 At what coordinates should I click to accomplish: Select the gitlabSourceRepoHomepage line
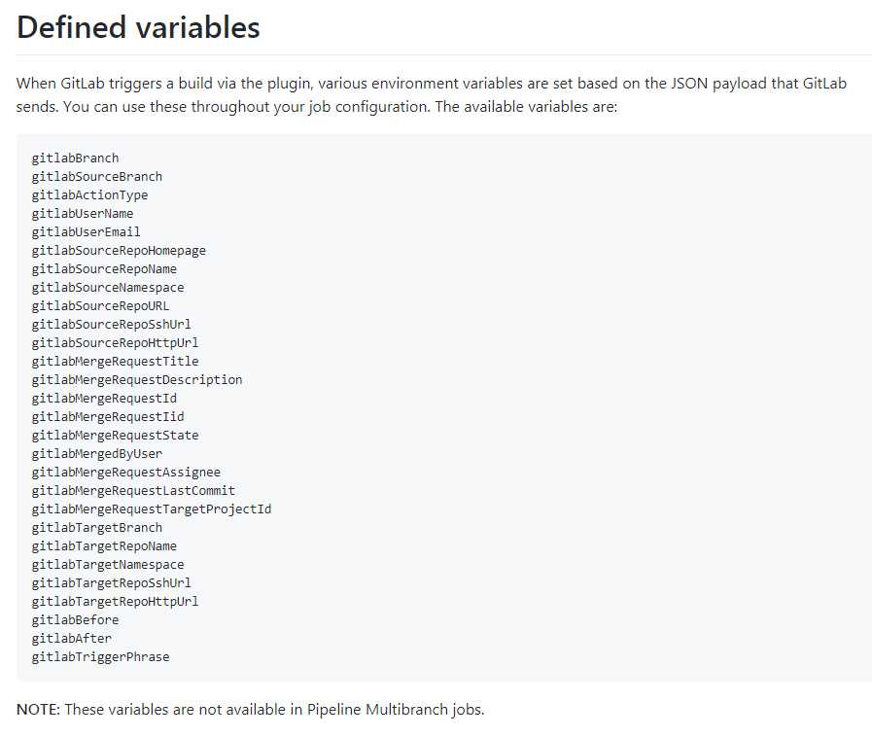[119, 250]
